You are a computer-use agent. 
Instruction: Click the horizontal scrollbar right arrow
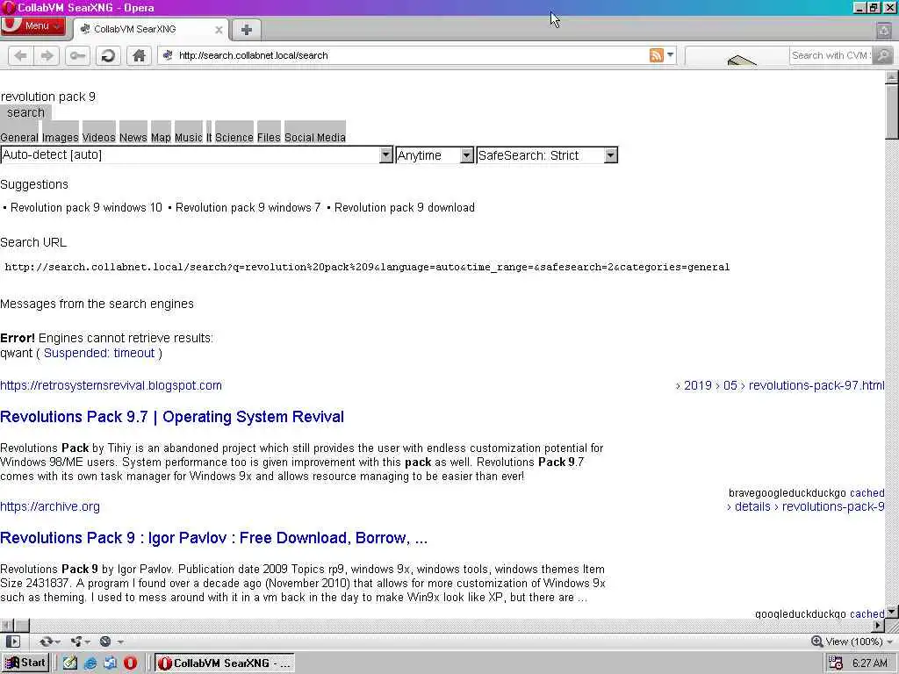(x=878, y=625)
